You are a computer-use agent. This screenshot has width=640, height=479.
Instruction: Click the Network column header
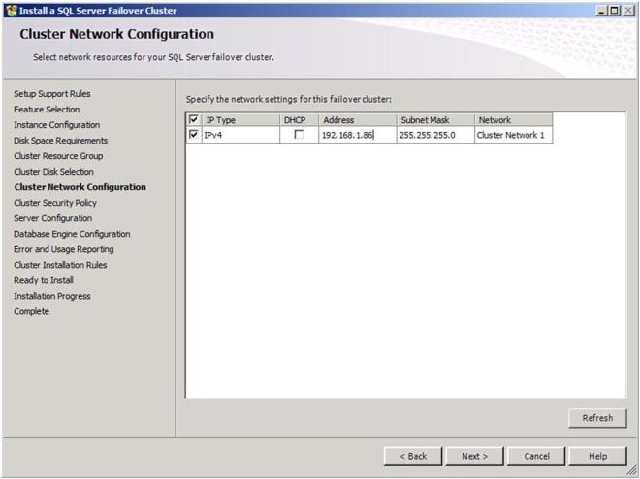[x=513, y=119]
